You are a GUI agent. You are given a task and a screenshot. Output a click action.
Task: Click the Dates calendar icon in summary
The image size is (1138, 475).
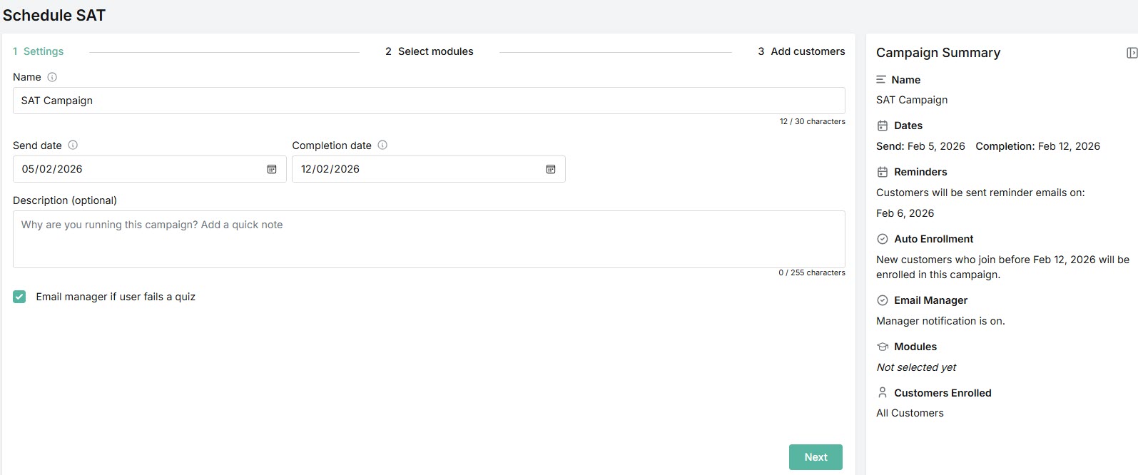pos(883,126)
